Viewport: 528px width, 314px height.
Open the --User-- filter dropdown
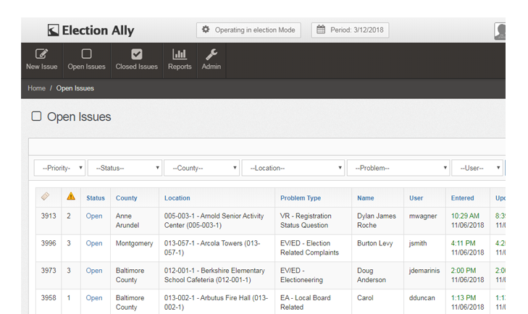point(477,168)
